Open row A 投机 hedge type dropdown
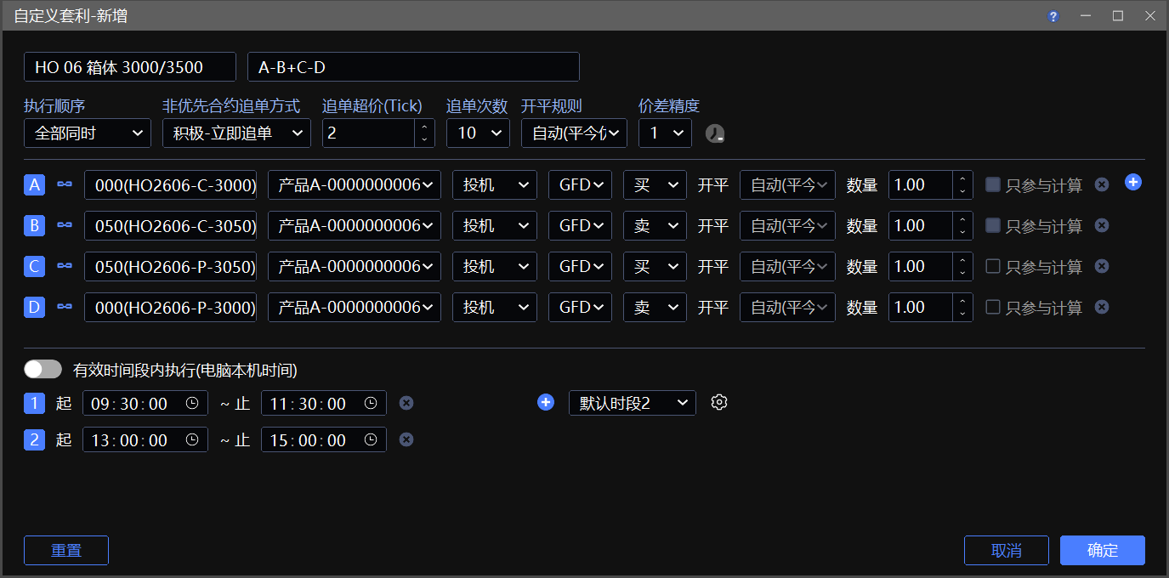 (x=495, y=184)
